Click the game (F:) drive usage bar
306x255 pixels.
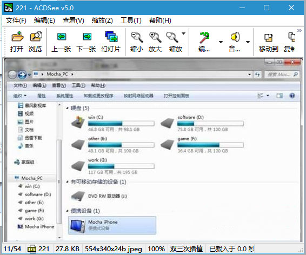(210, 145)
